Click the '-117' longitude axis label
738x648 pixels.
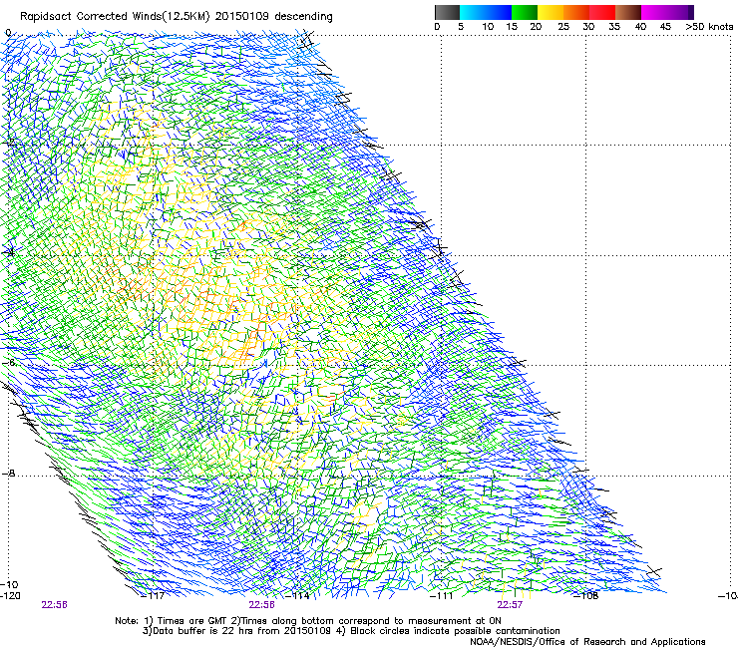click(154, 596)
